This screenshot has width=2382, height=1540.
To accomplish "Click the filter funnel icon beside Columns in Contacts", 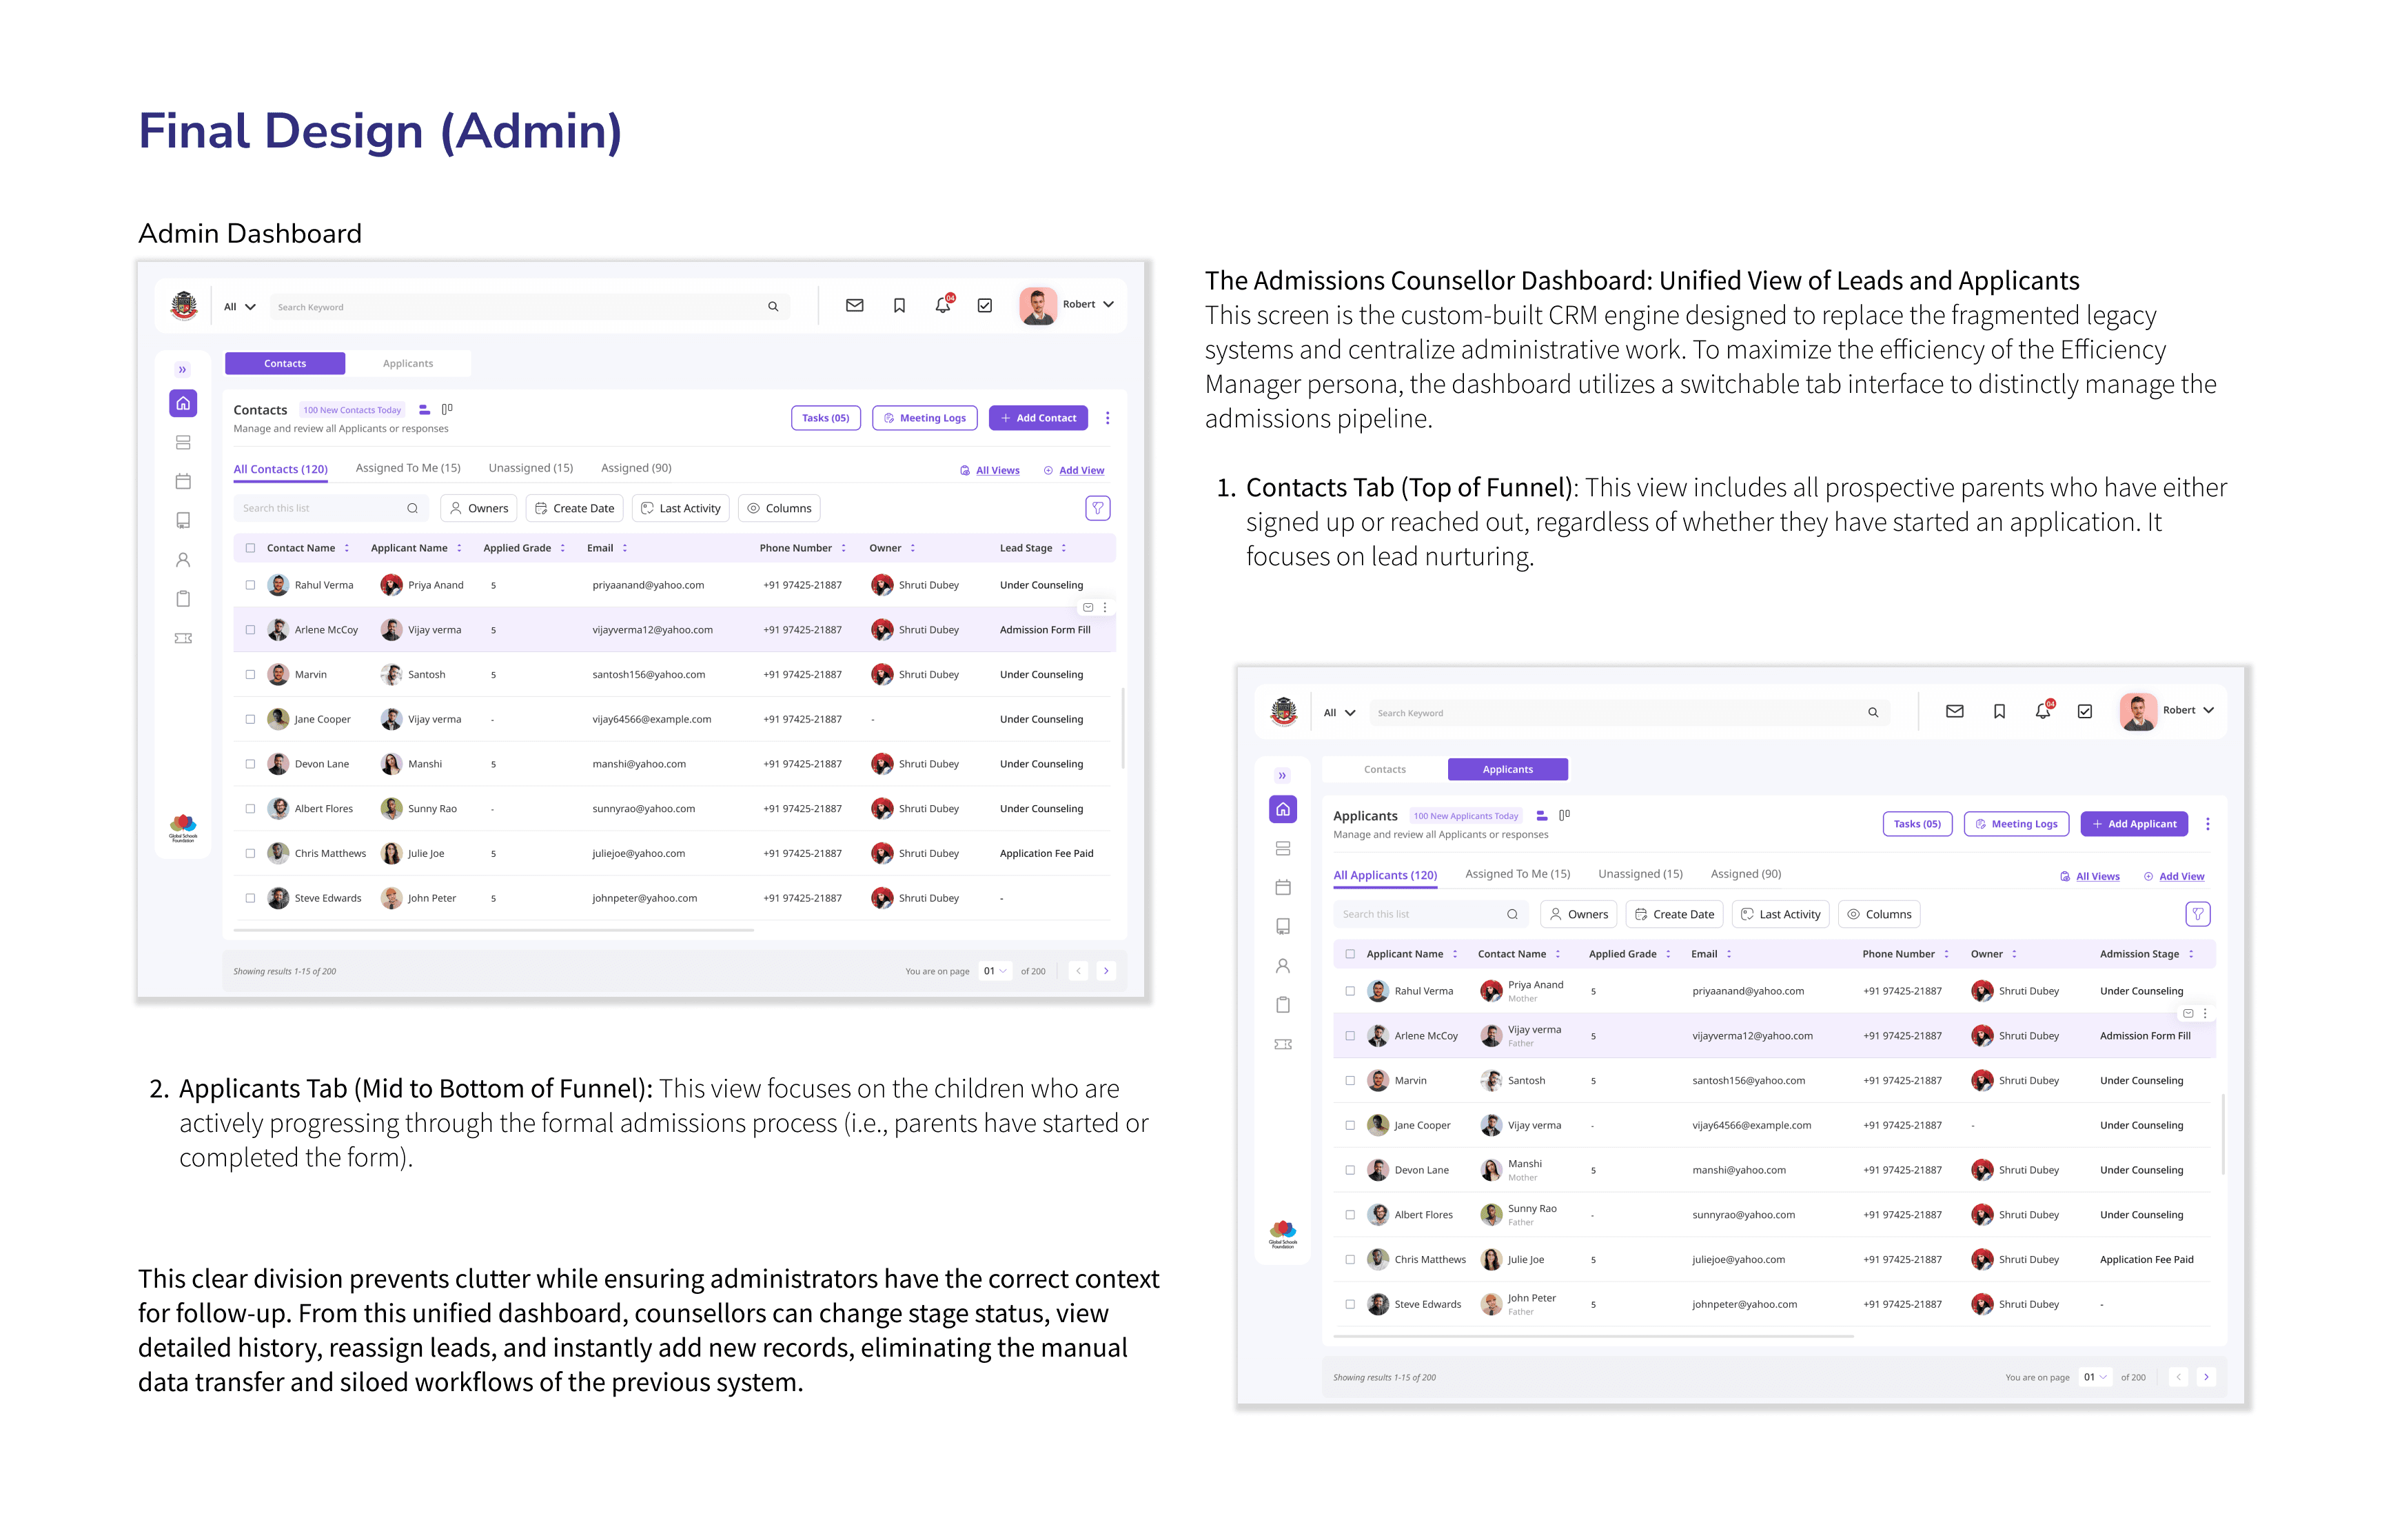I will point(1097,508).
